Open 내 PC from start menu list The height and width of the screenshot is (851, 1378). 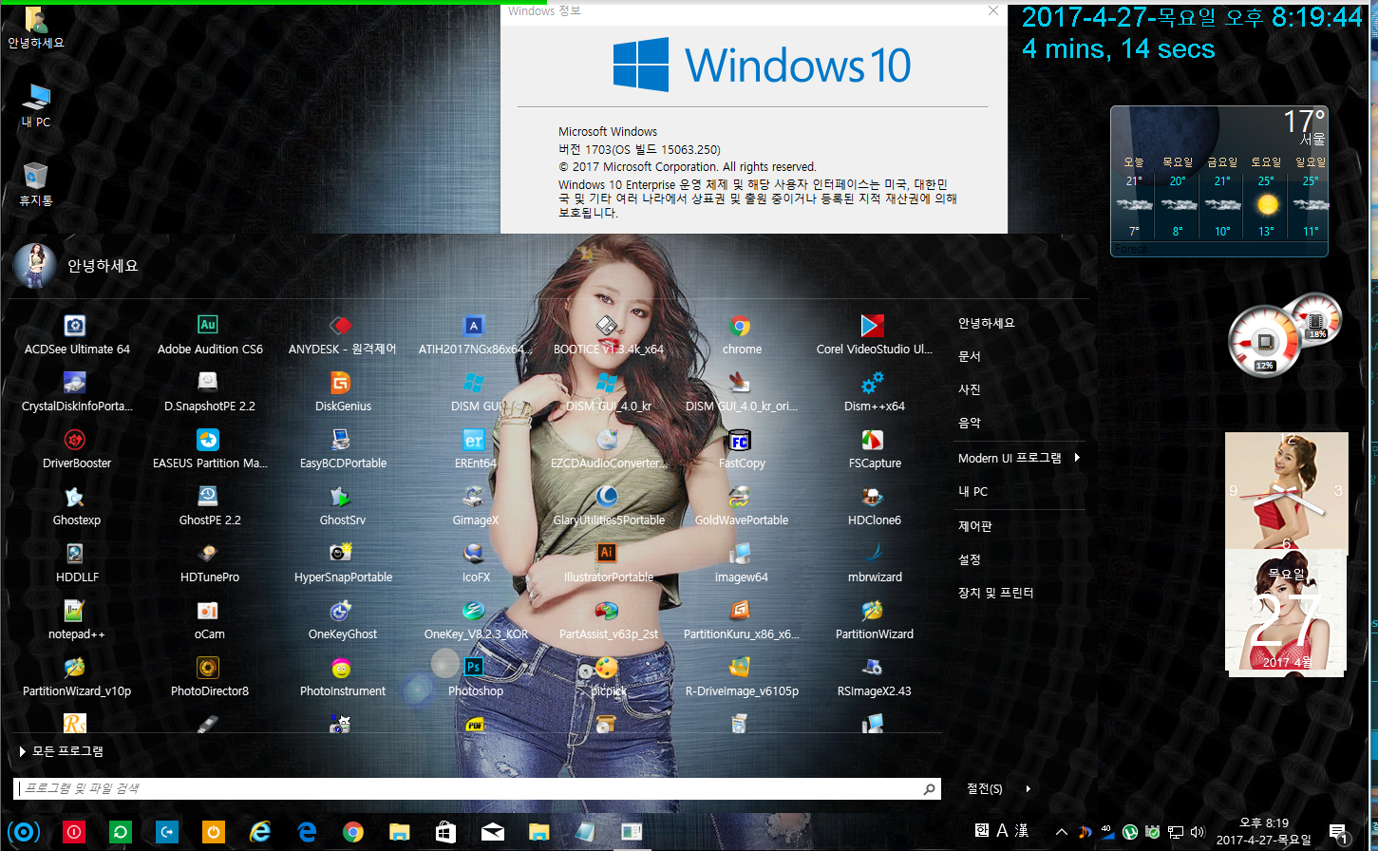coord(973,491)
